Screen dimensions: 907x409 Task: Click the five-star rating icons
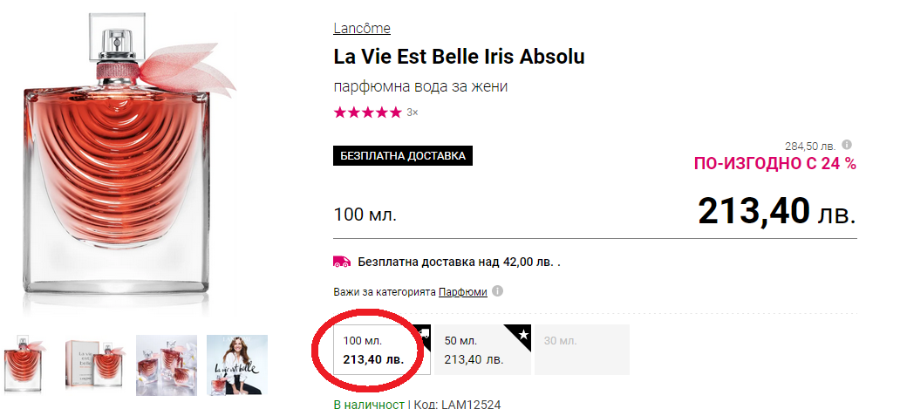tap(367, 112)
